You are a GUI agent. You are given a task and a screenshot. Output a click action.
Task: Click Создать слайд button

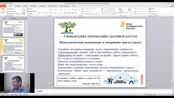point(24,11)
